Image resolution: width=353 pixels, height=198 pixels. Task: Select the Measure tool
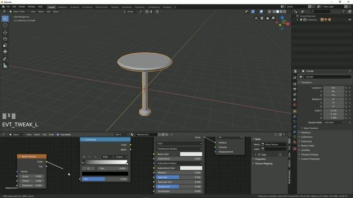click(5, 65)
